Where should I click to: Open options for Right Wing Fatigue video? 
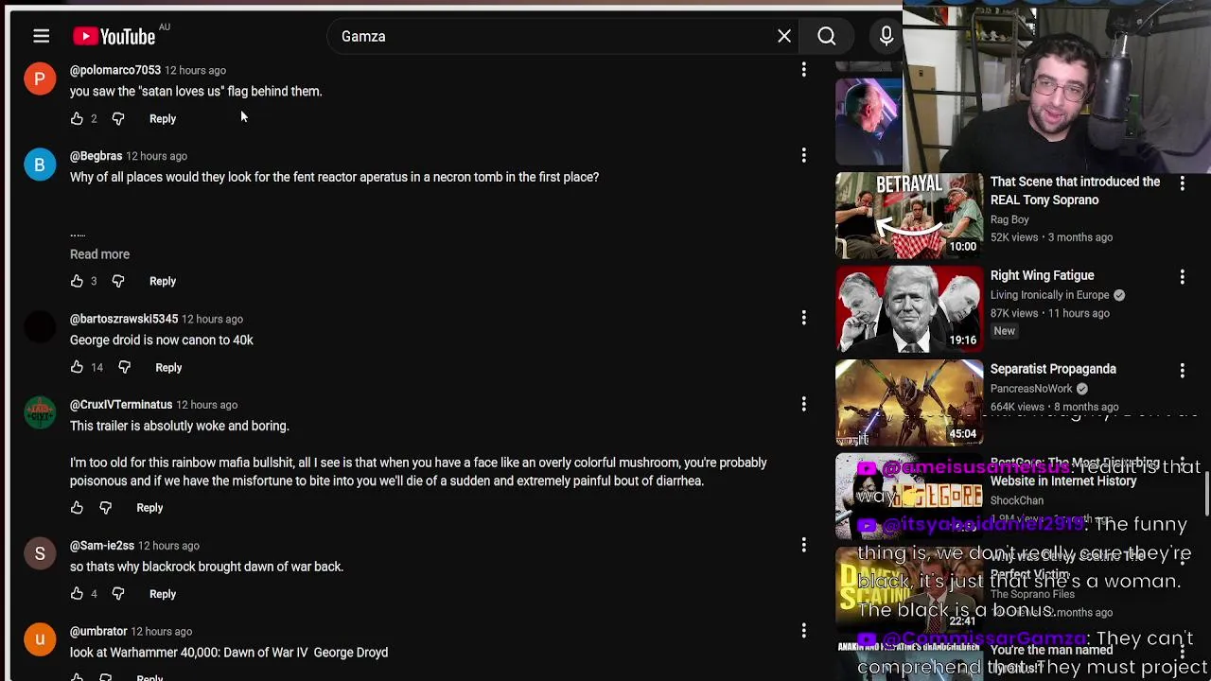[1182, 277]
